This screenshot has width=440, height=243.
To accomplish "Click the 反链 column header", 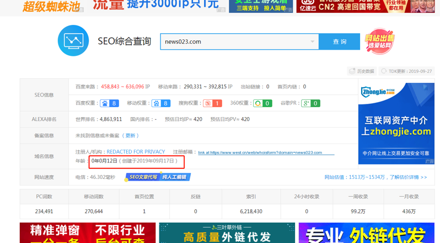I will click(196, 197).
